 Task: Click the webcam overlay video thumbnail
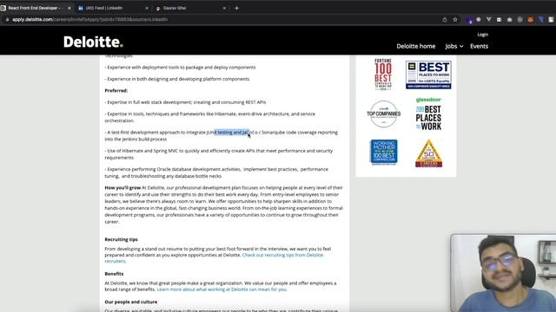(x=503, y=273)
